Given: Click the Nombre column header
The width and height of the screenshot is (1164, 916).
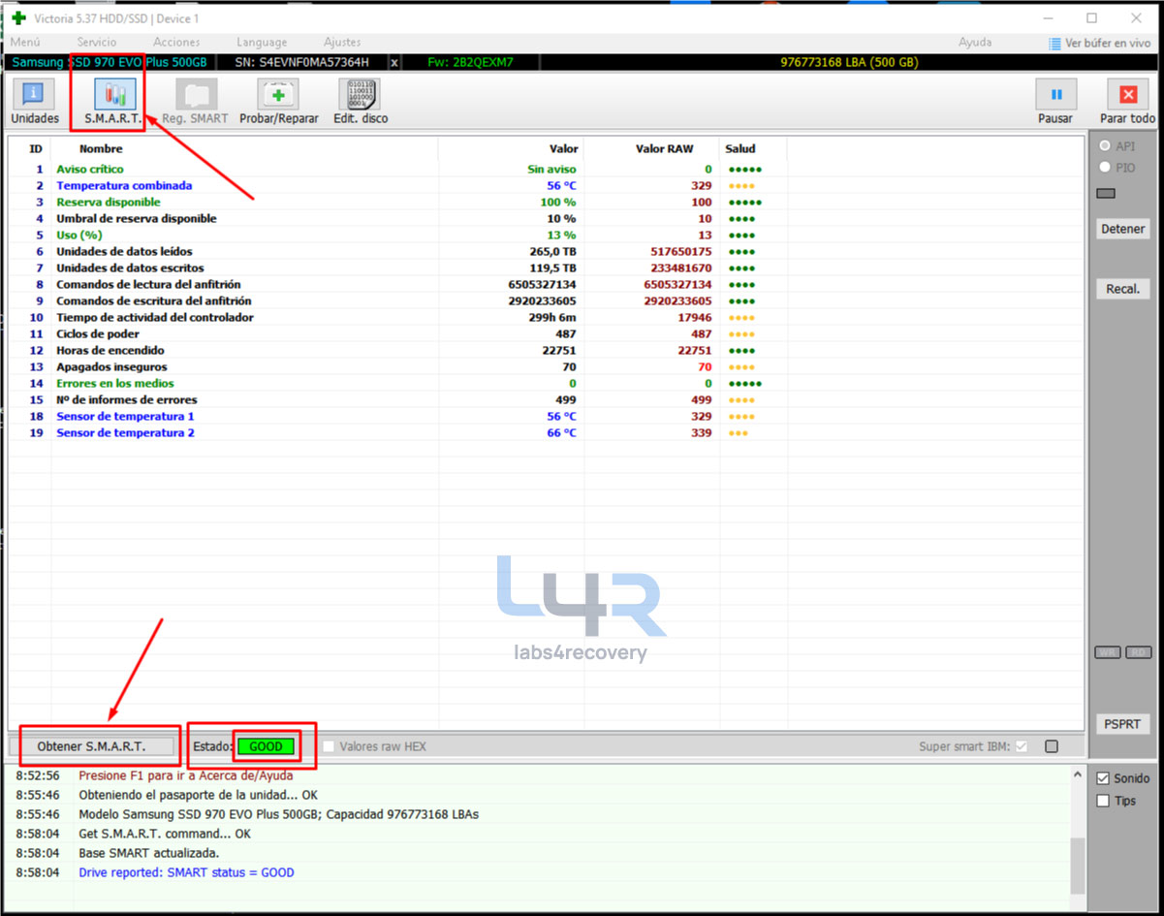Looking at the screenshot, I should click(101, 149).
